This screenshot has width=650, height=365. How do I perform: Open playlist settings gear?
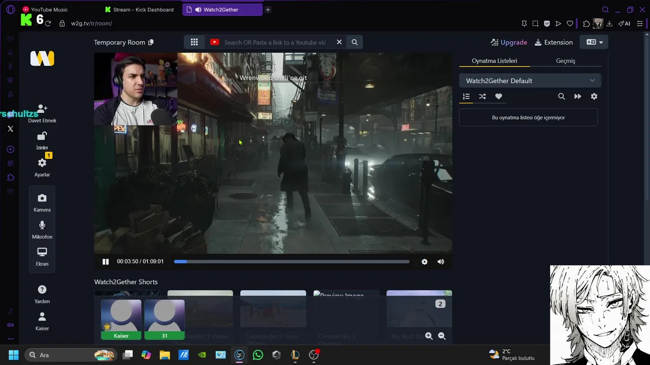[x=594, y=96]
